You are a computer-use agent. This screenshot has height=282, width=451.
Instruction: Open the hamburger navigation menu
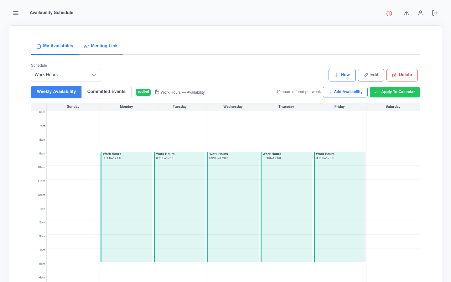[16, 13]
